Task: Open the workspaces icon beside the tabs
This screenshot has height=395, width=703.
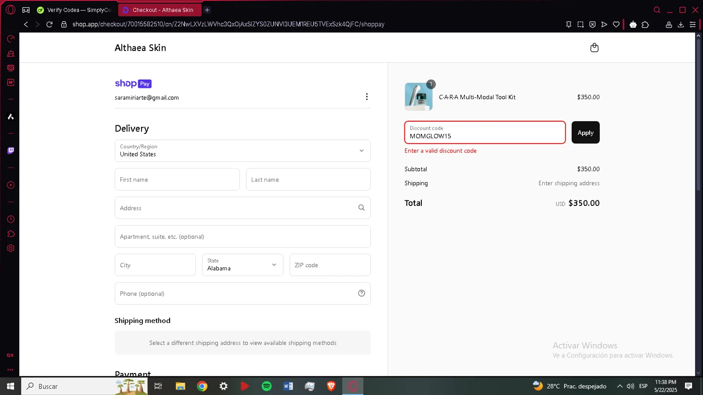Action: tap(26, 10)
